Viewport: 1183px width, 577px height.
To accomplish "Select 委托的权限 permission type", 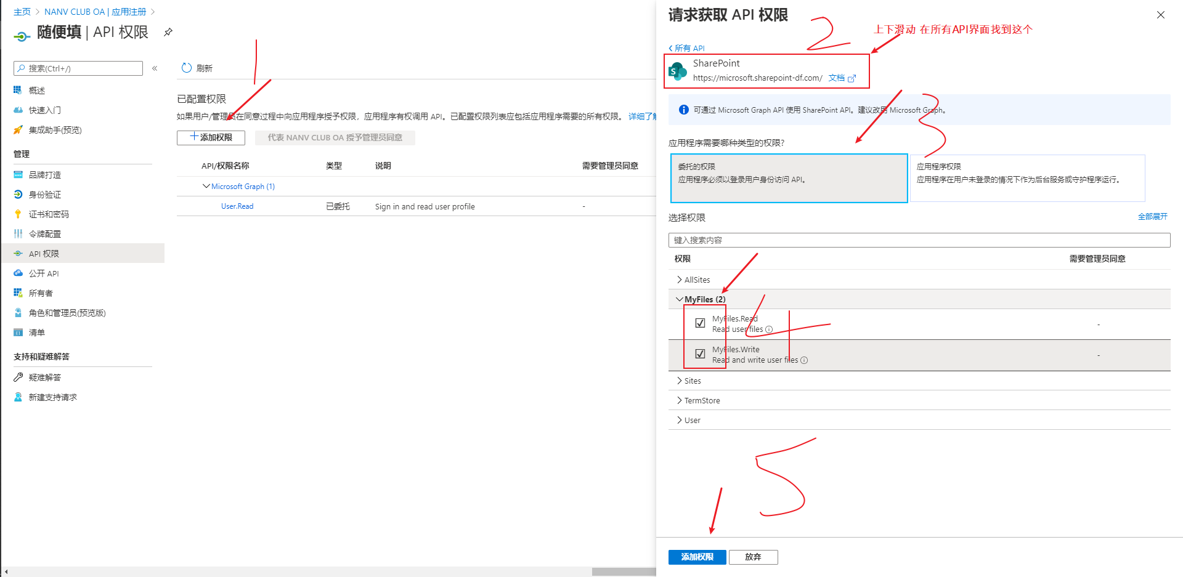I will point(789,178).
